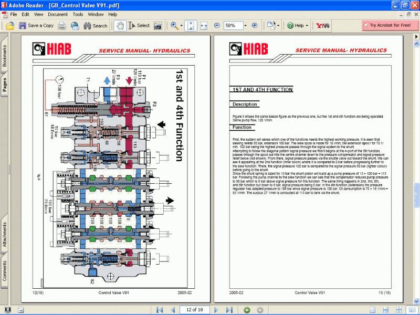Open the Window menu

(x=96, y=15)
